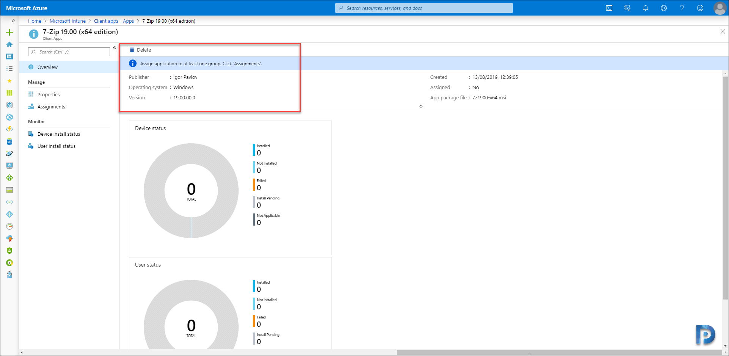Open the account avatar menu
Image resolution: width=729 pixels, height=356 pixels.
tap(720, 8)
